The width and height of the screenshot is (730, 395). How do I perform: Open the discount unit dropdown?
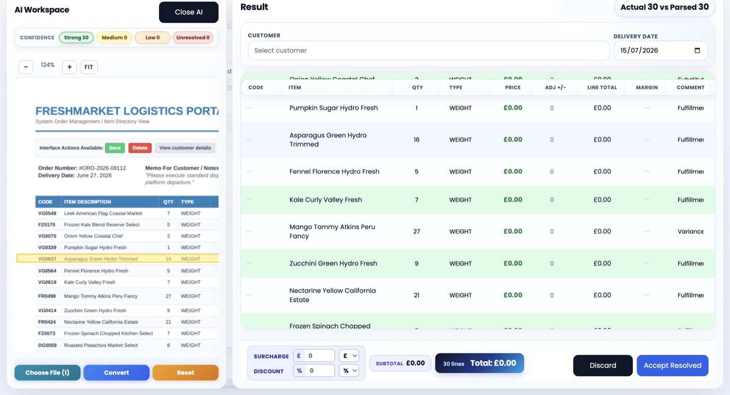click(349, 371)
